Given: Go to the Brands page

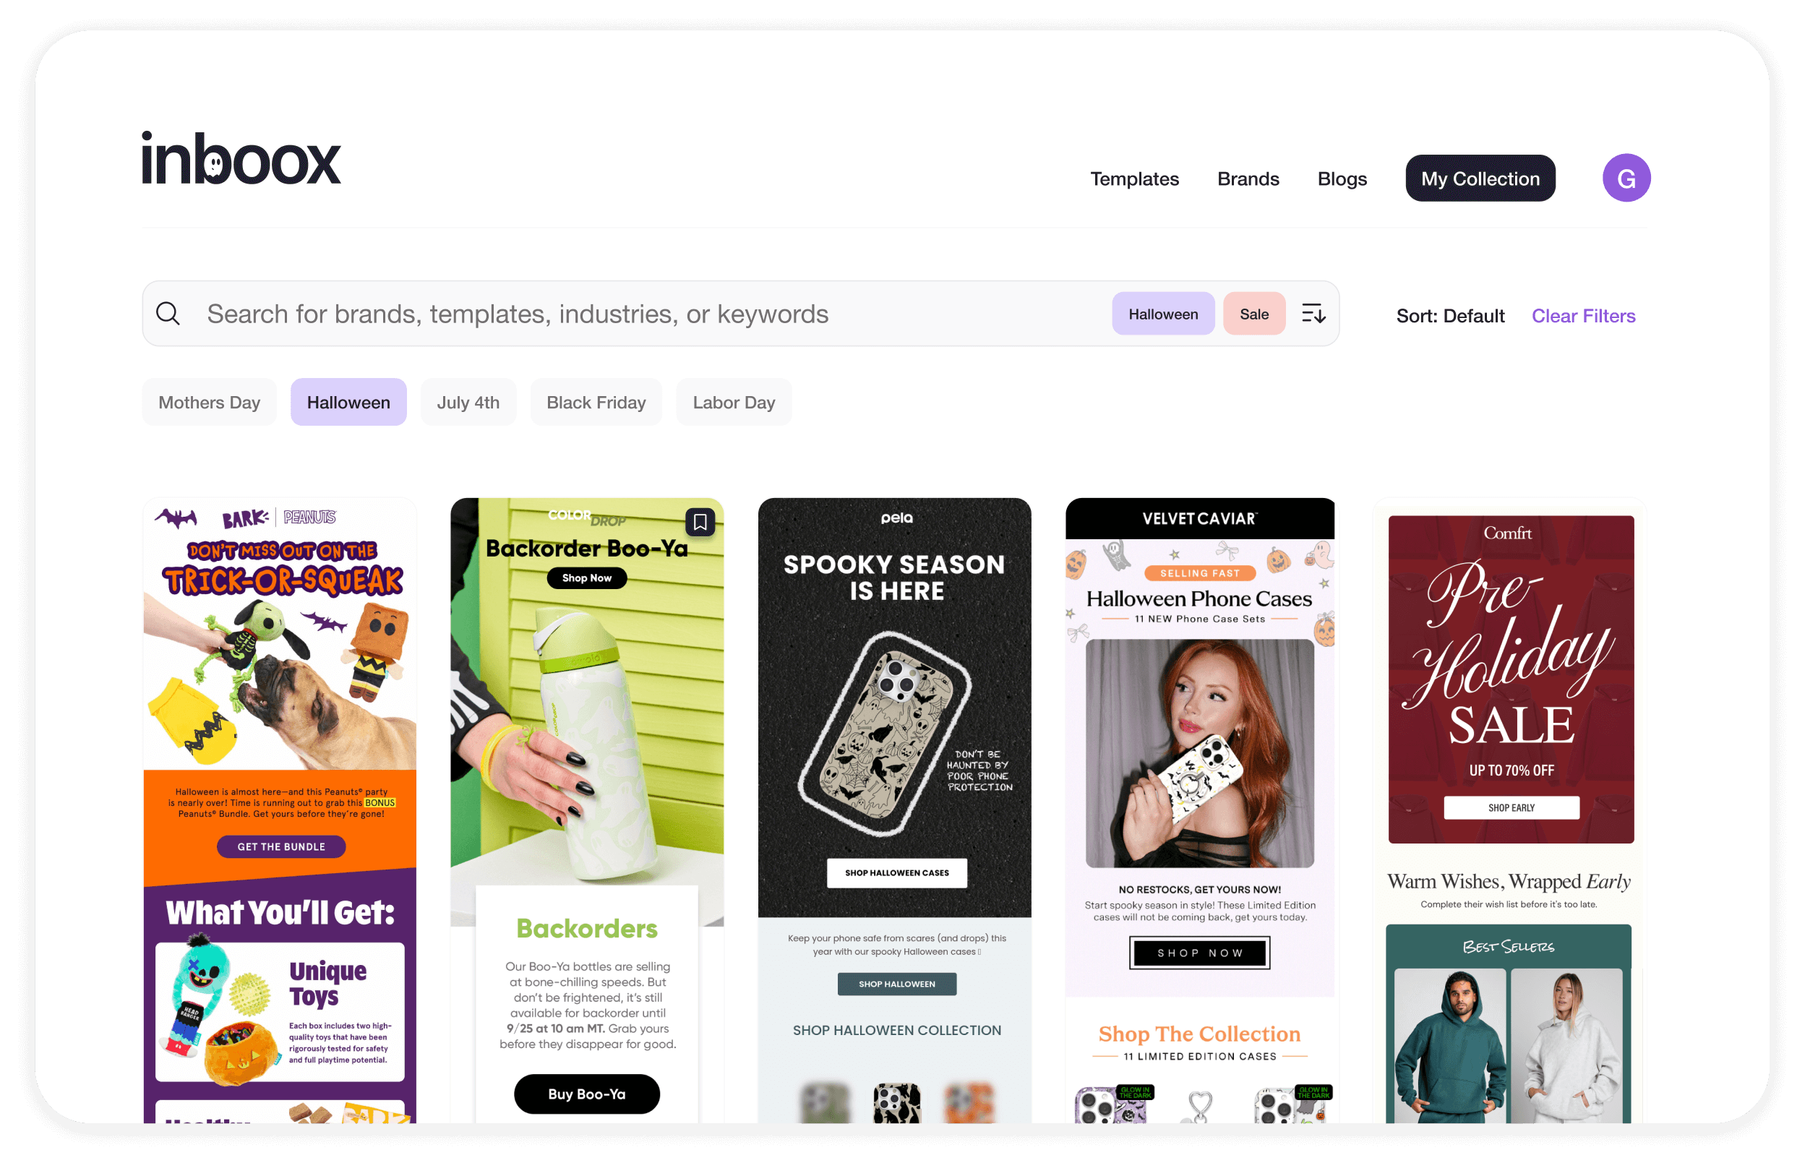Looking at the screenshot, I should click(1248, 179).
